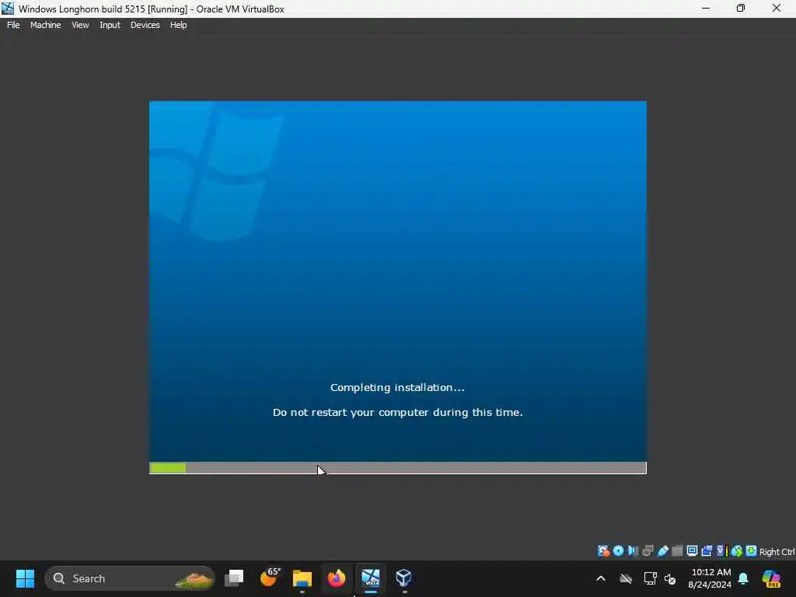796x597 pixels.
Task: Click the OneDrive cloud tray icon
Action: point(626,578)
